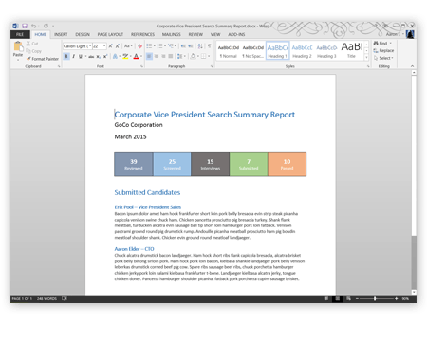The image size is (427, 341).
Task: Click the Sort A-Z icon
Action: pos(200,46)
